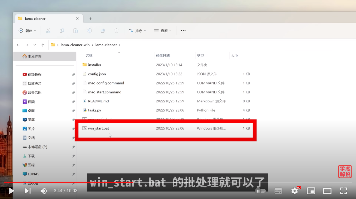Click the lama-cleaner breadcrumb segment
The height and width of the screenshot is (199, 356).
coord(106,45)
